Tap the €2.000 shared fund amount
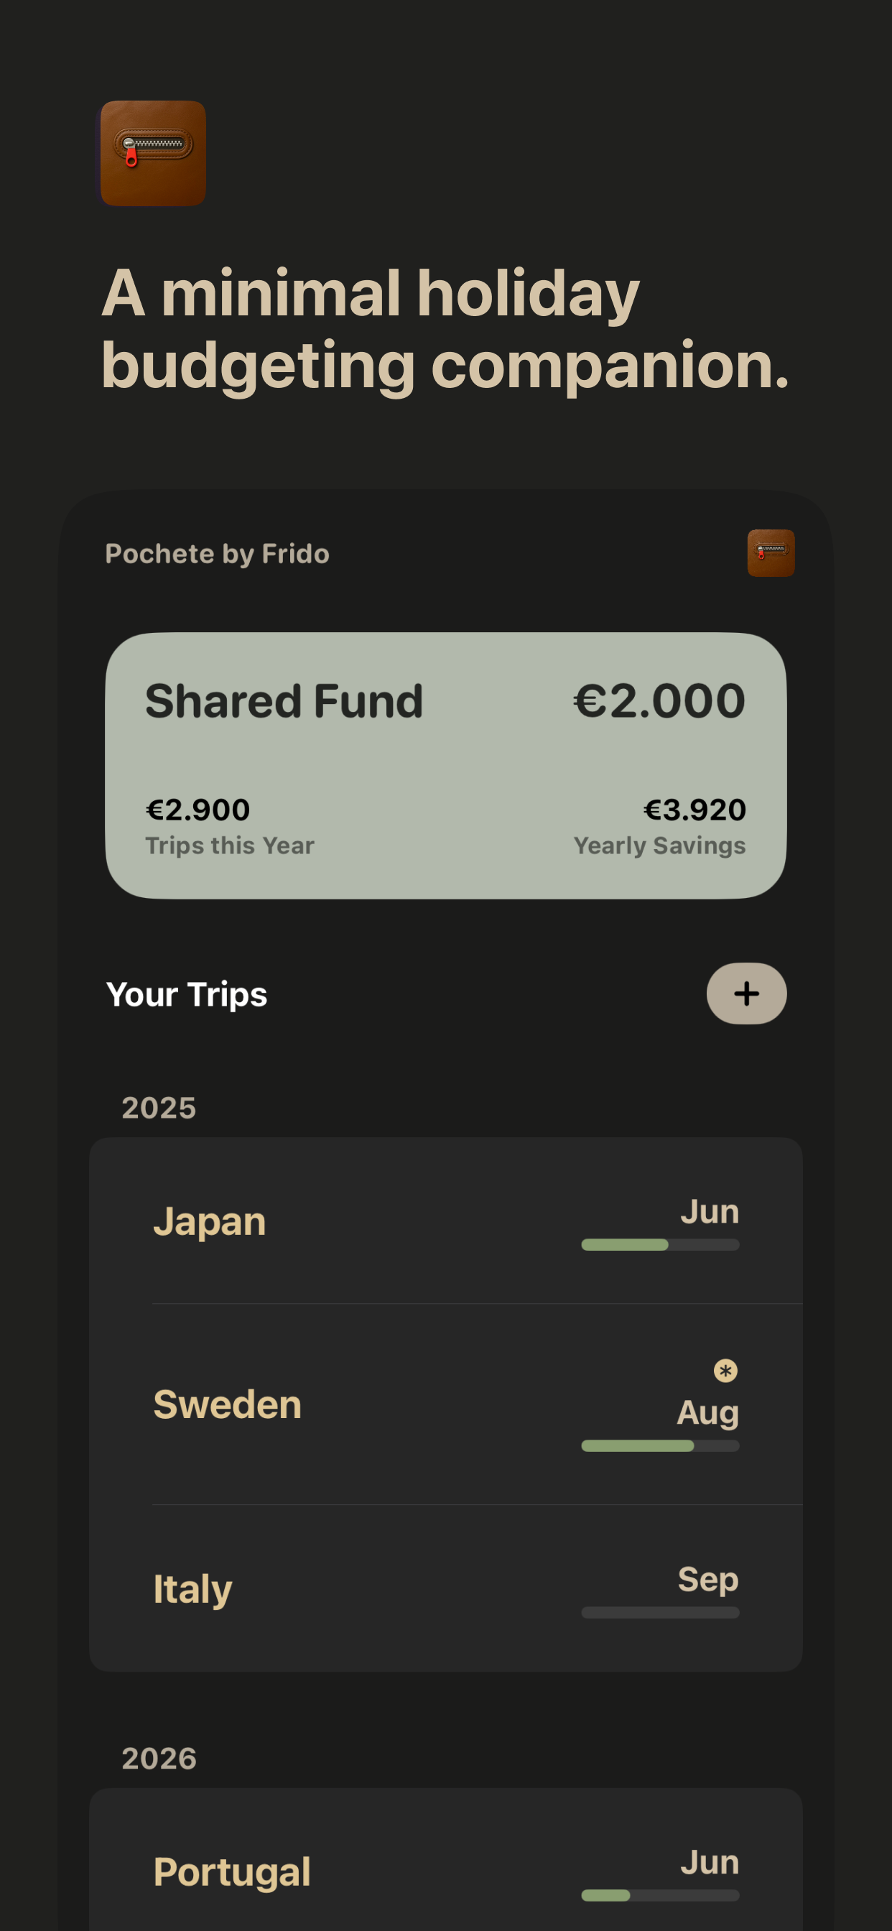Screen dimensions: 892x1931 (x=659, y=702)
